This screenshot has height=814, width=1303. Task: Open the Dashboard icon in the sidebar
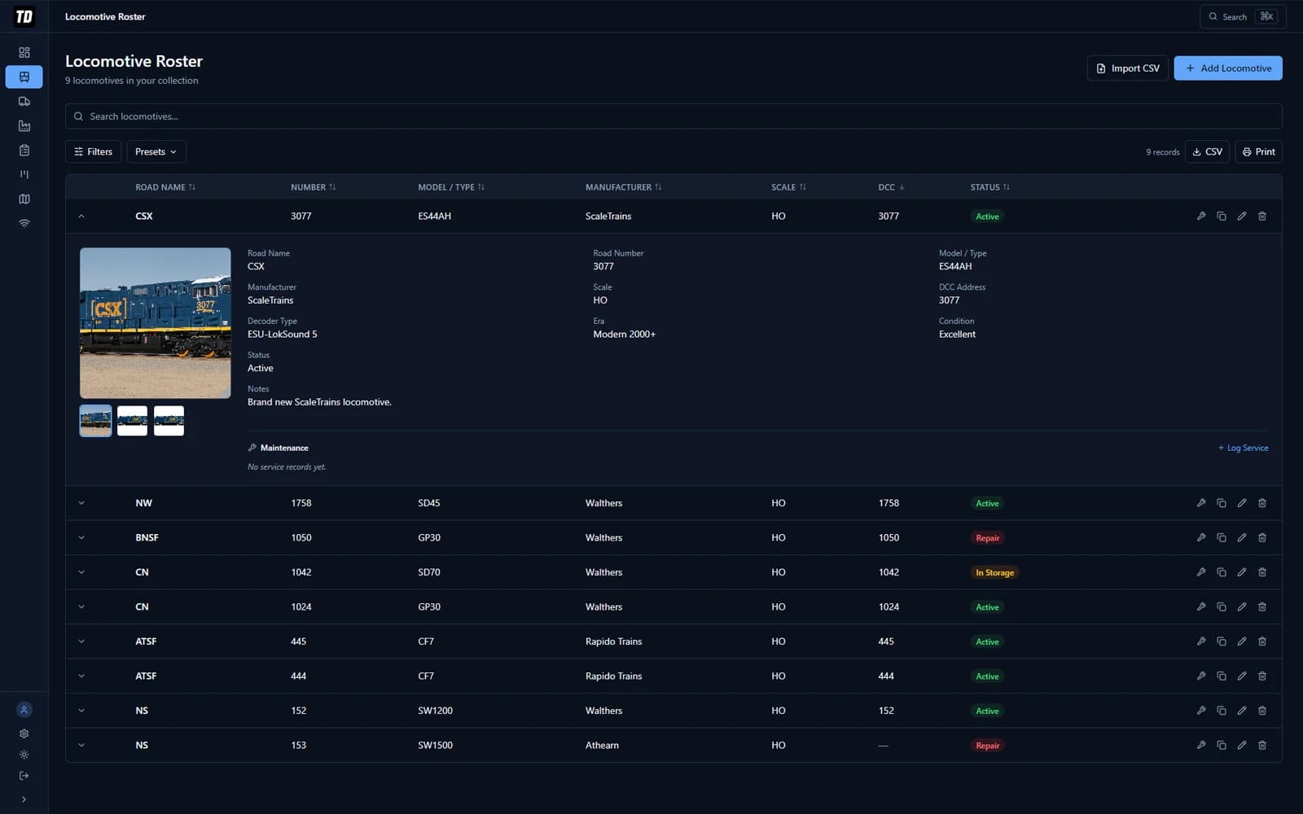click(24, 52)
